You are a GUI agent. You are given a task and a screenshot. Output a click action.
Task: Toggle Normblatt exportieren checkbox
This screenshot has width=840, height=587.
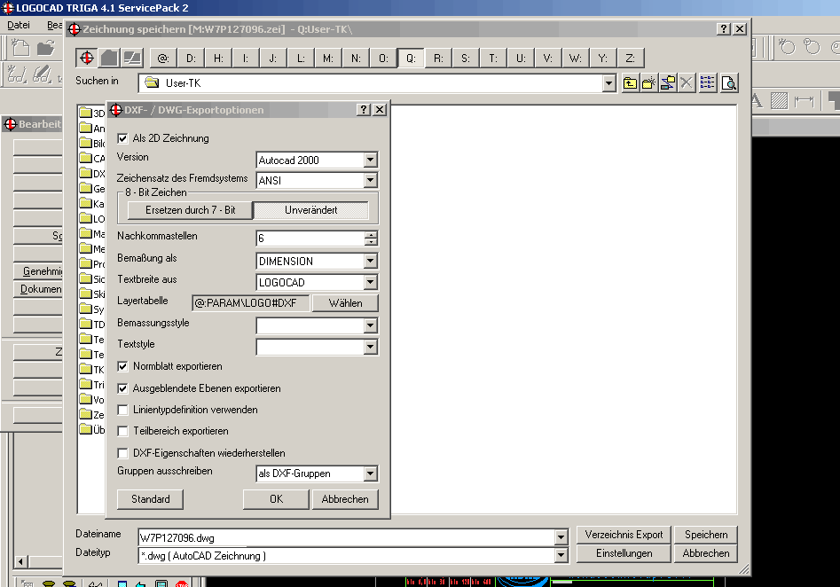(x=122, y=366)
